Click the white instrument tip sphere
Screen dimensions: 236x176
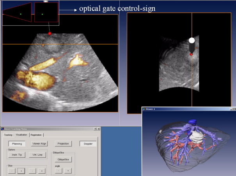click(192, 40)
